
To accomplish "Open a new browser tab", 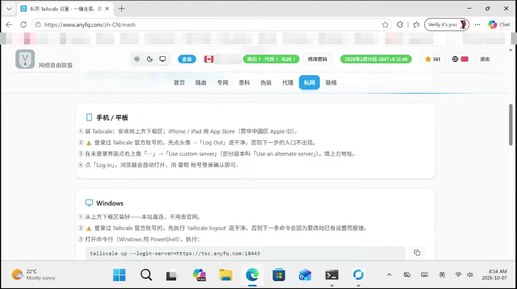I will click(x=122, y=9).
